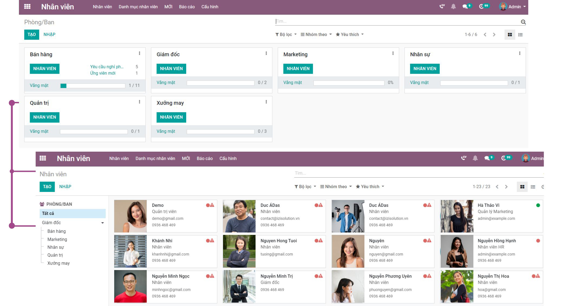Open activities clock icon with badge 99
This screenshot has width=563, height=306.
(x=481, y=6)
